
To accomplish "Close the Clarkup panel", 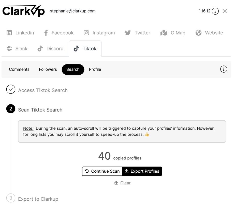I will coord(225,11).
